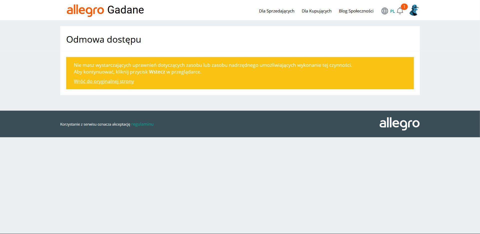Click the bold Wstecz word in warning
This screenshot has height=234, width=480.
pyautogui.click(x=157, y=72)
